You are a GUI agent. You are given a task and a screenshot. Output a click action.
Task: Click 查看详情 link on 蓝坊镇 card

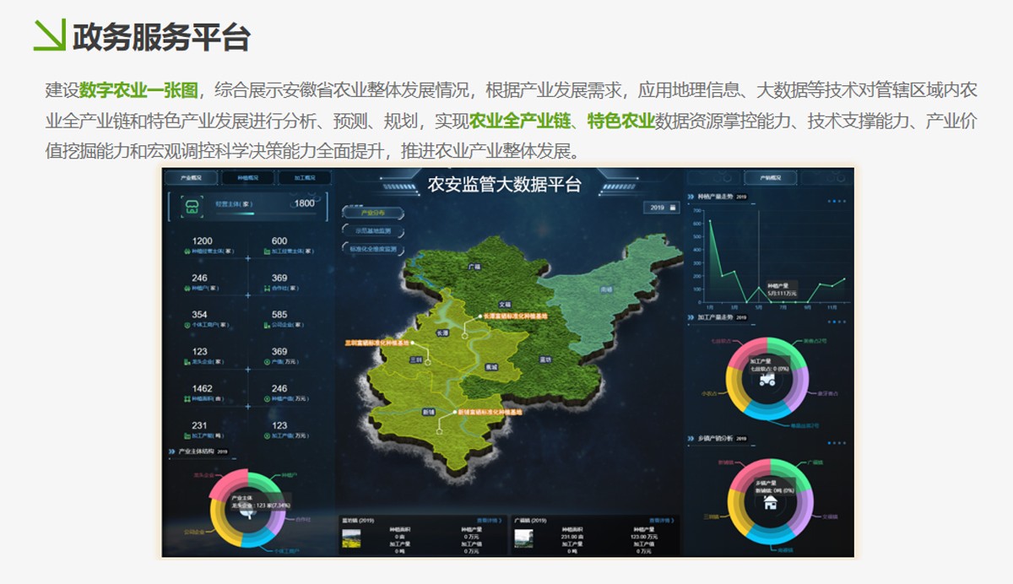click(x=489, y=521)
